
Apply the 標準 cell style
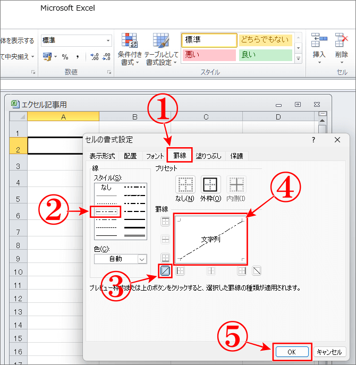point(209,40)
